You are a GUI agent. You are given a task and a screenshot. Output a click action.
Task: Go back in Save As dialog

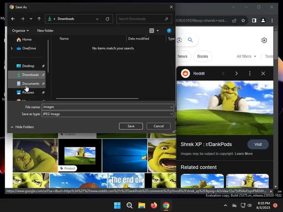click(x=13, y=19)
